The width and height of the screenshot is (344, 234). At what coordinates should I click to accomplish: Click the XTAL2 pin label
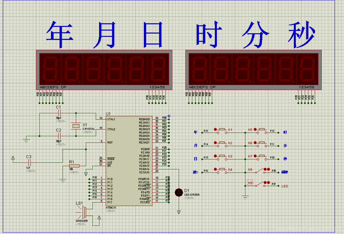[x=111, y=129]
